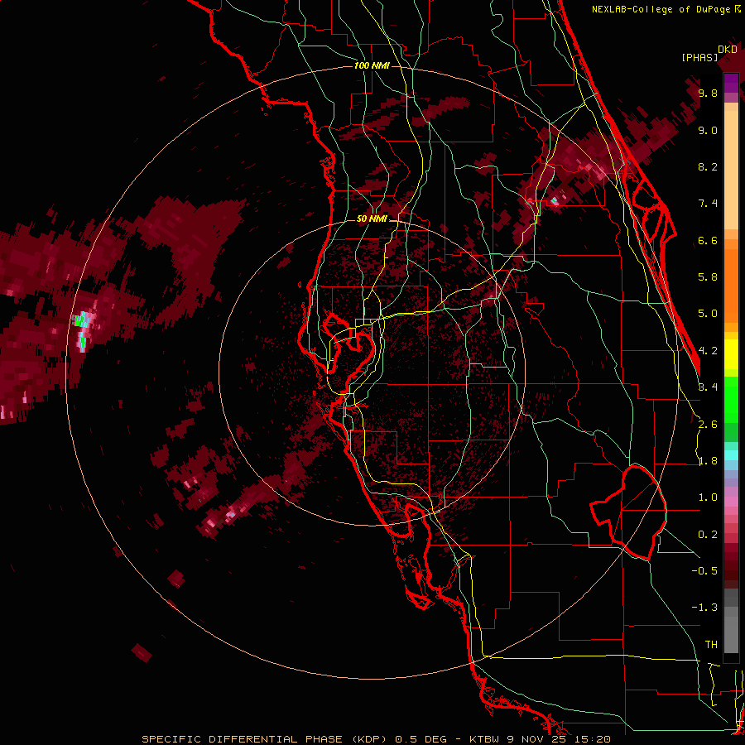Click the 4.2 scale label
The height and width of the screenshot is (745, 745).
(708, 351)
